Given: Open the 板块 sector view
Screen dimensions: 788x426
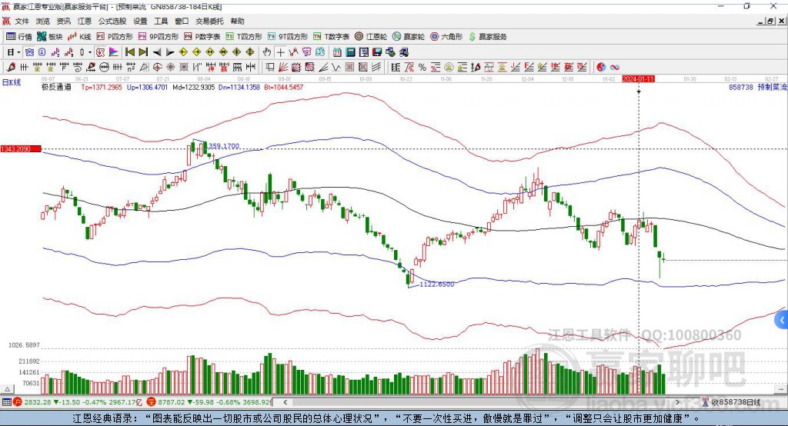Looking at the screenshot, I should click(x=50, y=37).
